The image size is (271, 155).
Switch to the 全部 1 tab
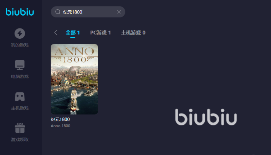pos(73,33)
